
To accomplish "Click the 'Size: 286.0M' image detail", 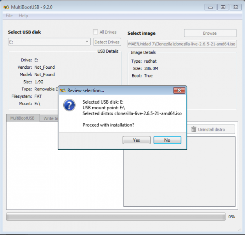I will (145, 68).
